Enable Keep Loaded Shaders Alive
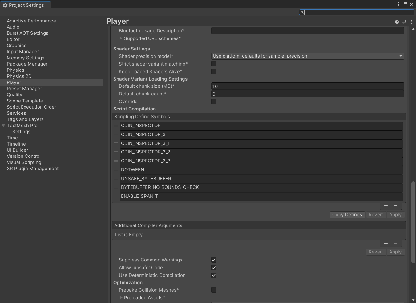Viewport: 416px width, 303px height. (x=214, y=71)
